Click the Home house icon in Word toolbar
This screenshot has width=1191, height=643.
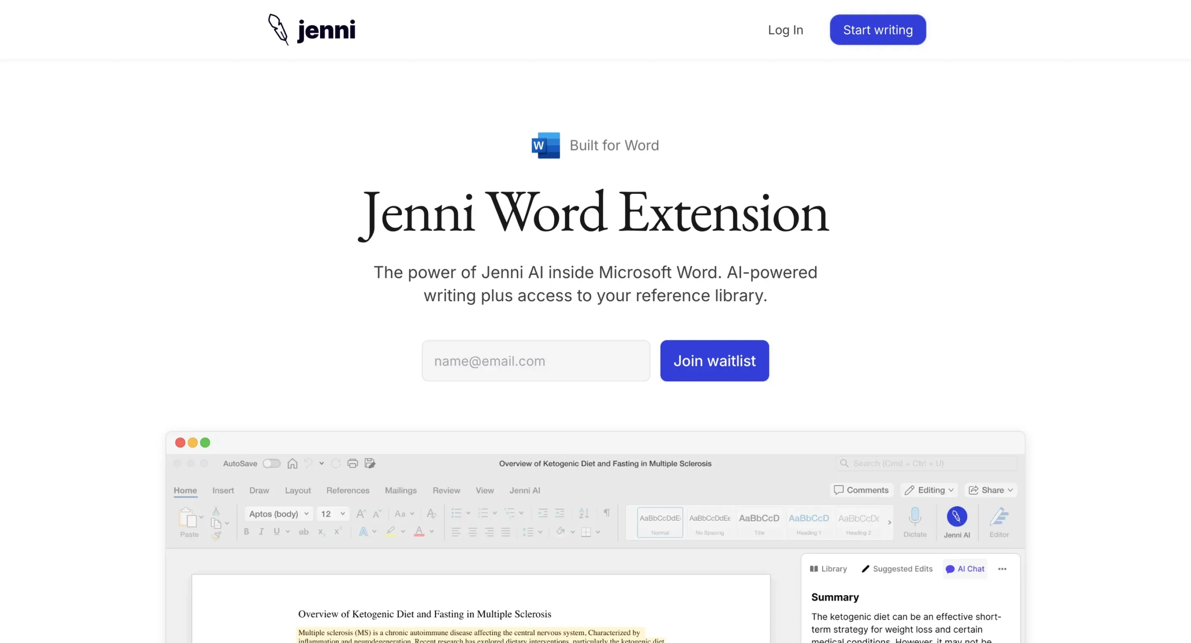coord(292,464)
